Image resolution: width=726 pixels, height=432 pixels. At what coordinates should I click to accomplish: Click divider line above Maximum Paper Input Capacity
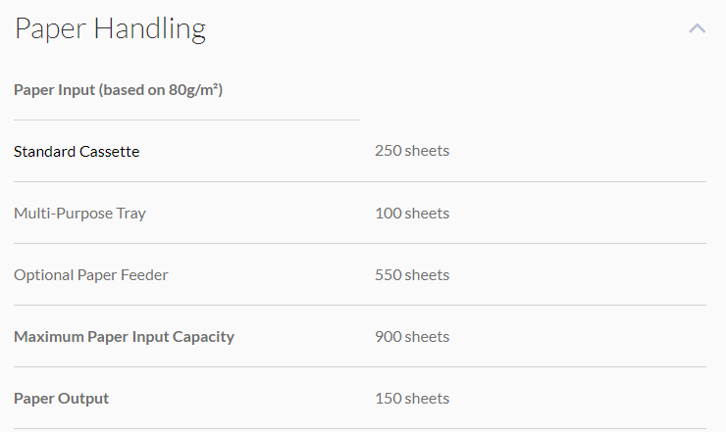(x=360, y=305)
